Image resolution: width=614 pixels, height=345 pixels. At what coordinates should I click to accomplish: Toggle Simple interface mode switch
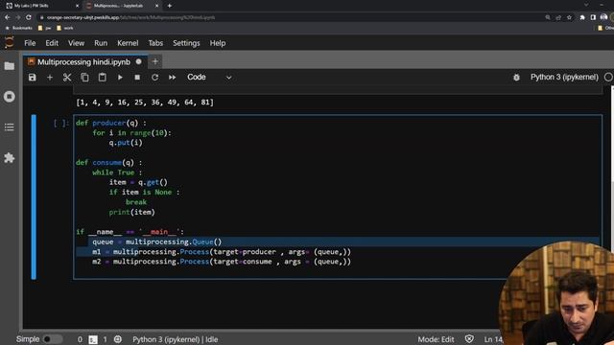52,339
